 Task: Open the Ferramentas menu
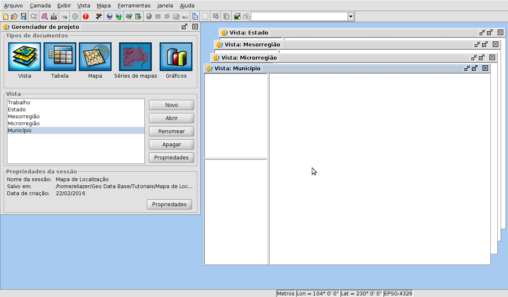134,5
